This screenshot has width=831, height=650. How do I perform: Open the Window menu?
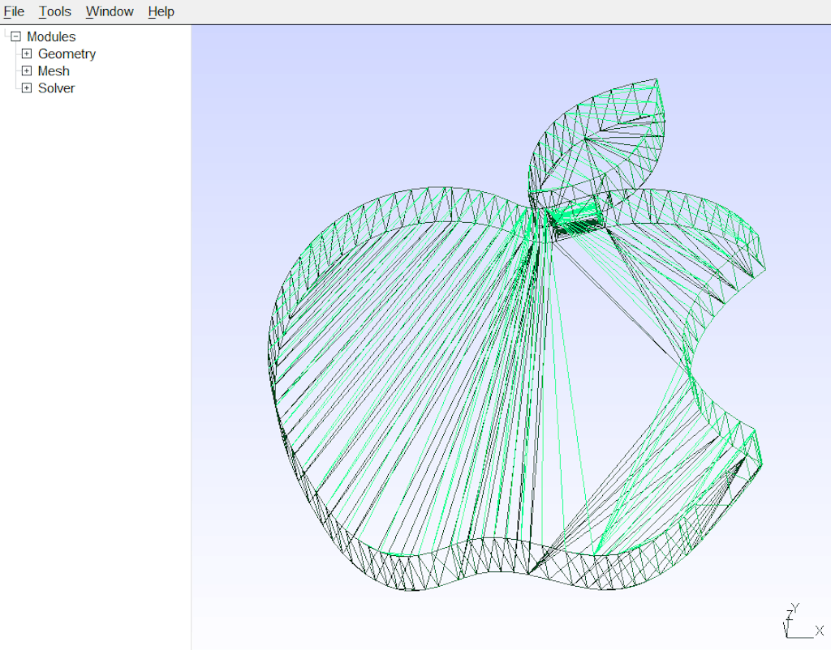pos(110,11)
